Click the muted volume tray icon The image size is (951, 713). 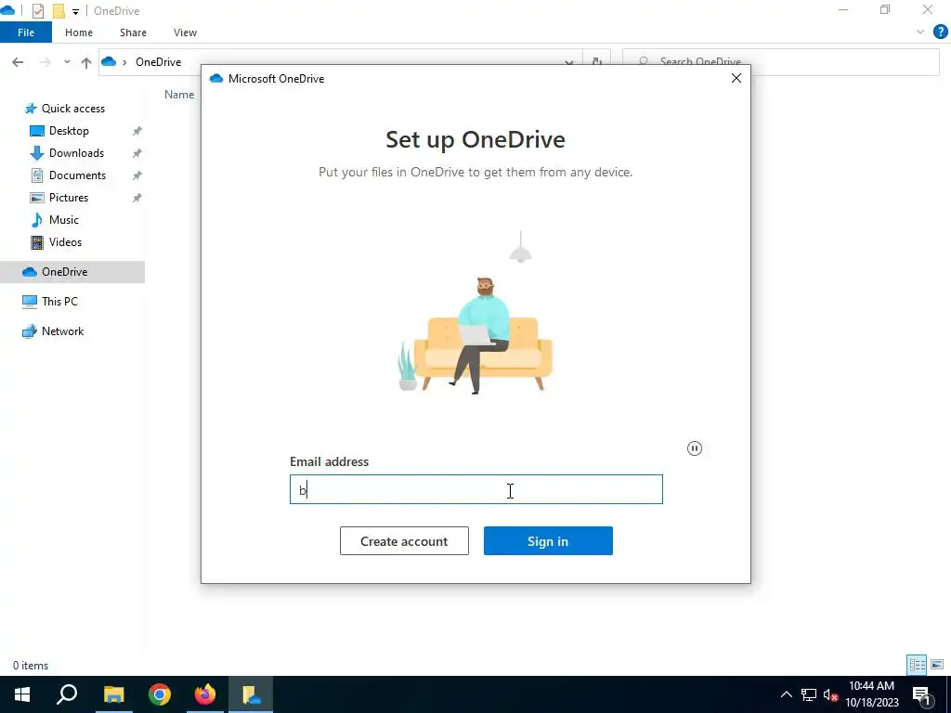pos(830,694)
